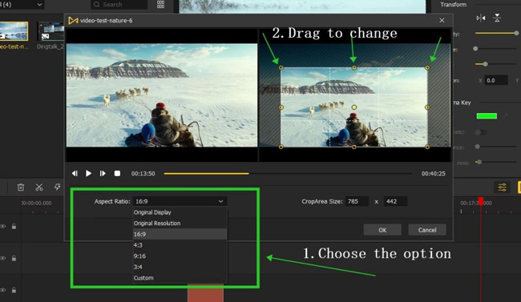Open the timeline settings sliders icon
521x302 pixels.
pyautogui.click(x=502, y=187)
